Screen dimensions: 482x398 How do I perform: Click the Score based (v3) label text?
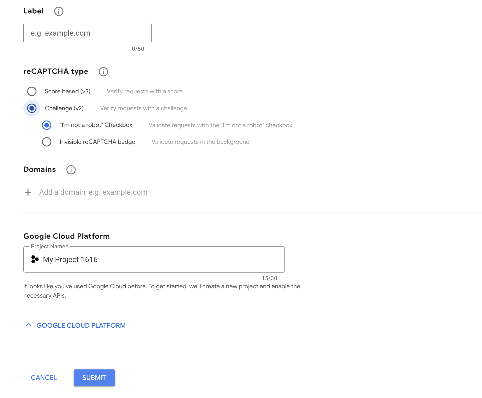pos(68,91)
